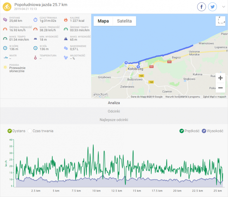Select the Mapa map type
This screenshot has height=197, width=228.
pyautogui.click(x=103, y=21)
